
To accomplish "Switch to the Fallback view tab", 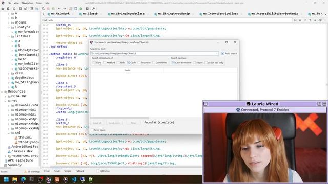I will (x=80, y=171).
